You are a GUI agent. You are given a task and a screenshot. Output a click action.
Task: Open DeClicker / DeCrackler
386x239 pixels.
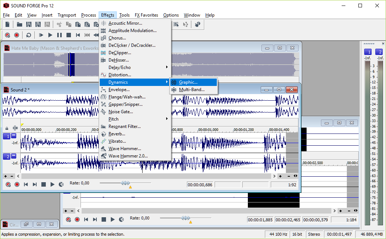[x=135, y=45]
